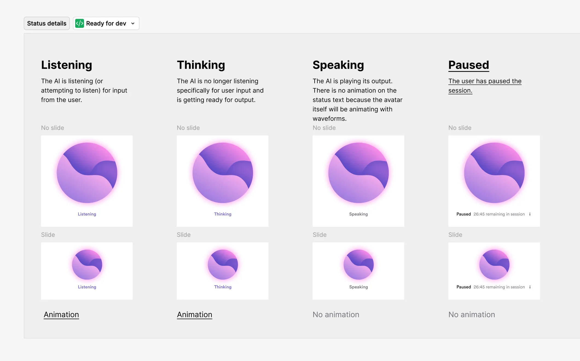The width and height of the screenshot is (580, 361).
Task: Select the Listening slide small avatar thumbnail
Action: 87,264
